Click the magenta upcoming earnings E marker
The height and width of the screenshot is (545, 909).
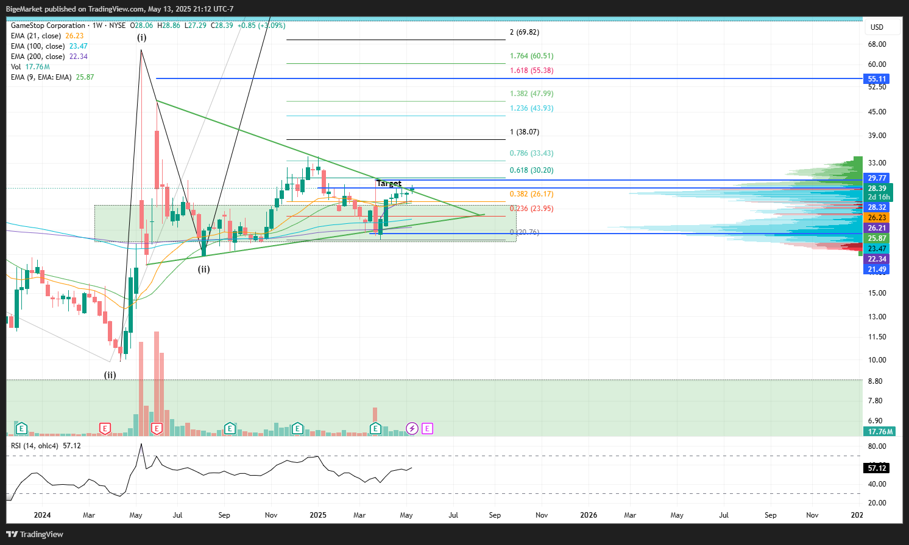point(427,429)
